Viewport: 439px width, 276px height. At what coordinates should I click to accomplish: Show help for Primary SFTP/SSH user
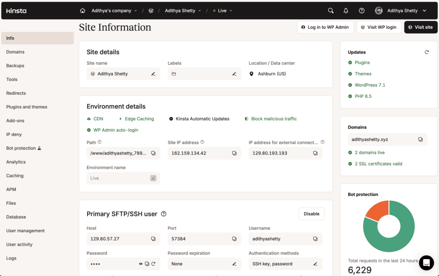pyautogui.click(x=163, y=214)
